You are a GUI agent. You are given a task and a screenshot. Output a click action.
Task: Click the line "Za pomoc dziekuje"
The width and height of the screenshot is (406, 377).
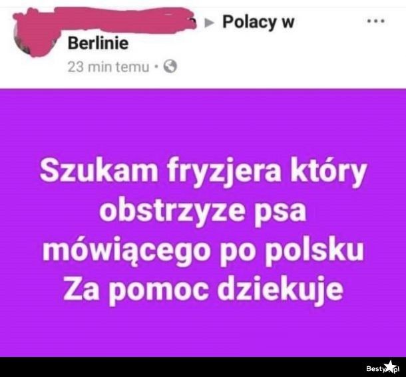point(203,289)
